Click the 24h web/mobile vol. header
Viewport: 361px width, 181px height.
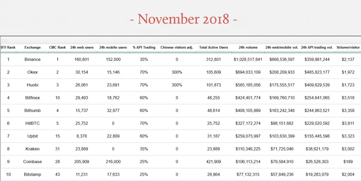[282, 48]
